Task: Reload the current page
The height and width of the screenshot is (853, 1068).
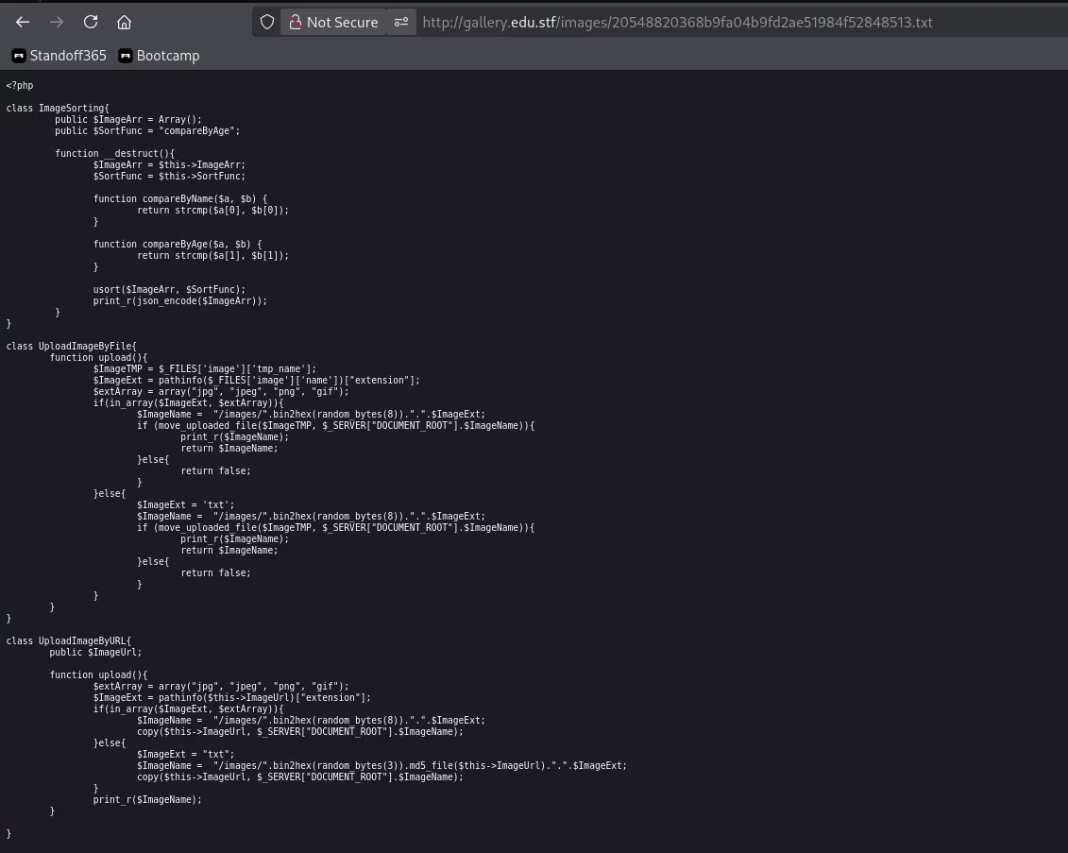Action: pyautogui.click(x=91, y=22)
